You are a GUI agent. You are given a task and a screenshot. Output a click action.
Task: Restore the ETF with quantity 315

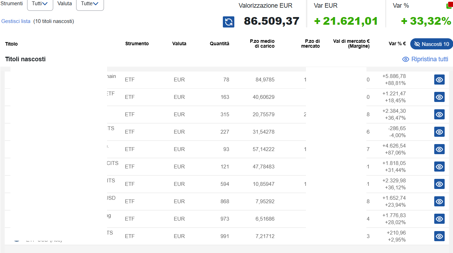(439, 114)
